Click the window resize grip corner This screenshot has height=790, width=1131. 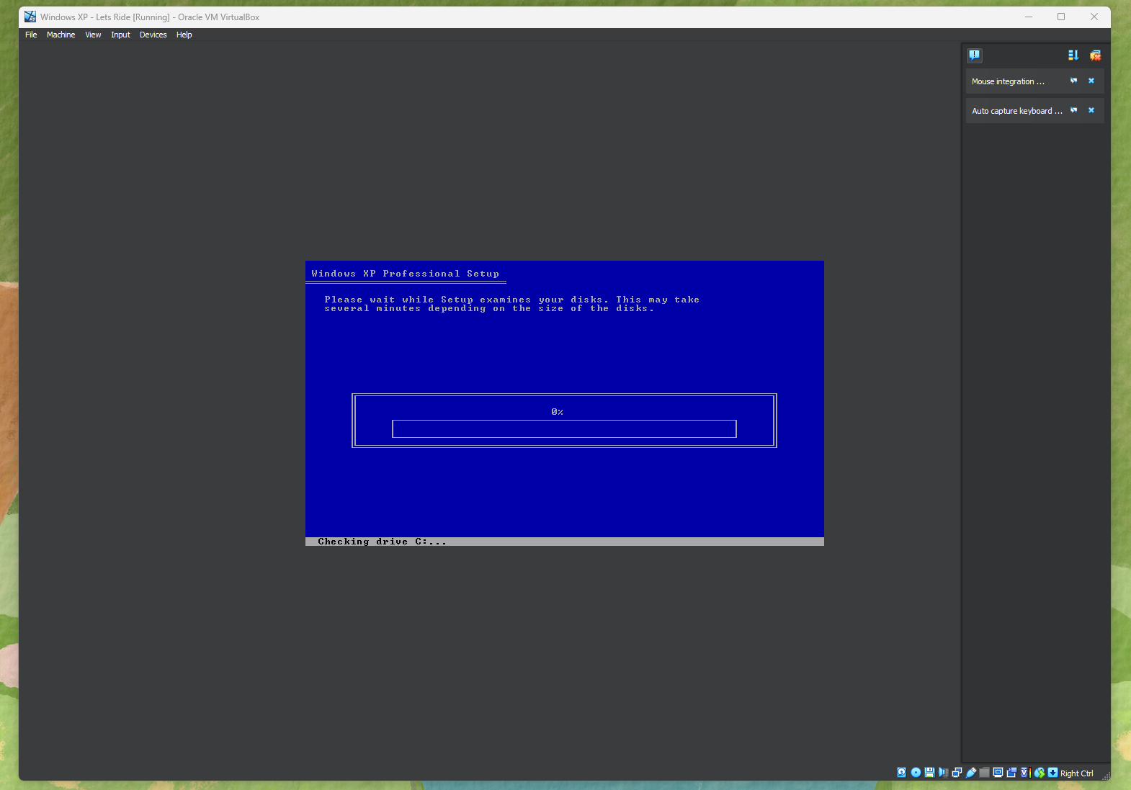pyautogui.click(x=1106, y=776)
